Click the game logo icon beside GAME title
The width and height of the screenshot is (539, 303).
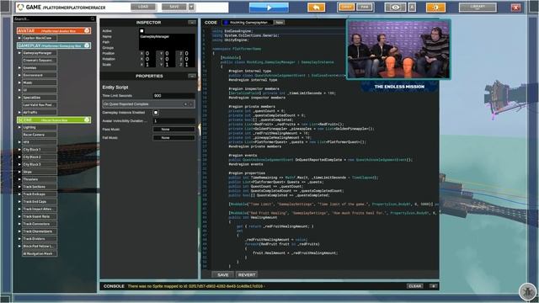point(20,8)
